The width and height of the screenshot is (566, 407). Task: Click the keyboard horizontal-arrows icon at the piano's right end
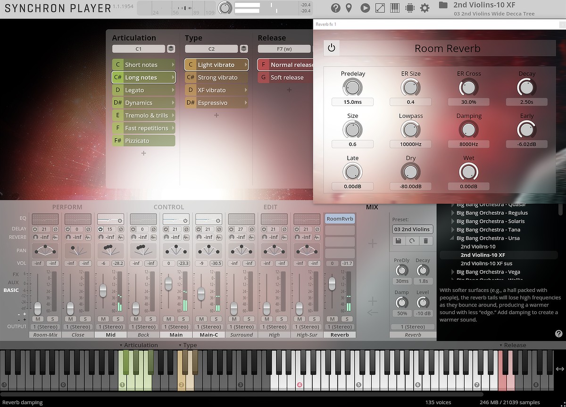[x=560, y=369]
